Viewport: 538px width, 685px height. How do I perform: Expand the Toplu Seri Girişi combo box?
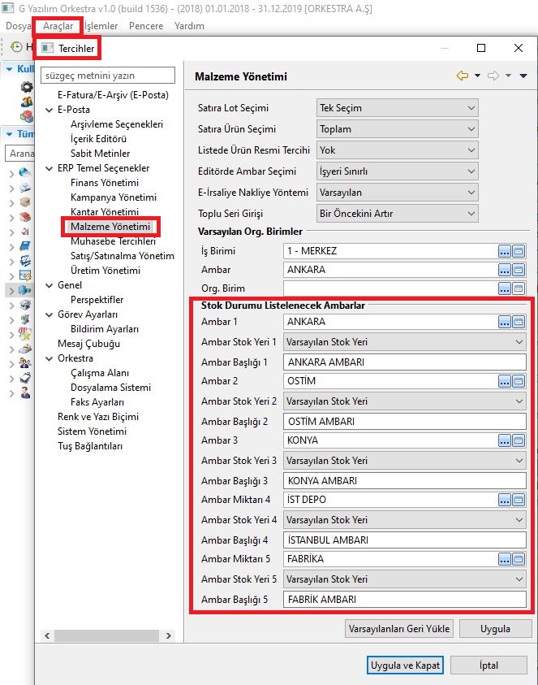point(397,214)
